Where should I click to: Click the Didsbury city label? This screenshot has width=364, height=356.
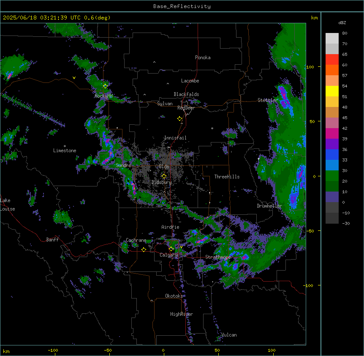pos(162,182)
